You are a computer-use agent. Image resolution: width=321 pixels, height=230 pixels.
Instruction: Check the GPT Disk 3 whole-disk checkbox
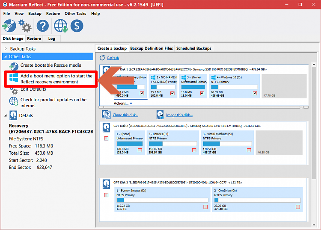pos(106,195)
